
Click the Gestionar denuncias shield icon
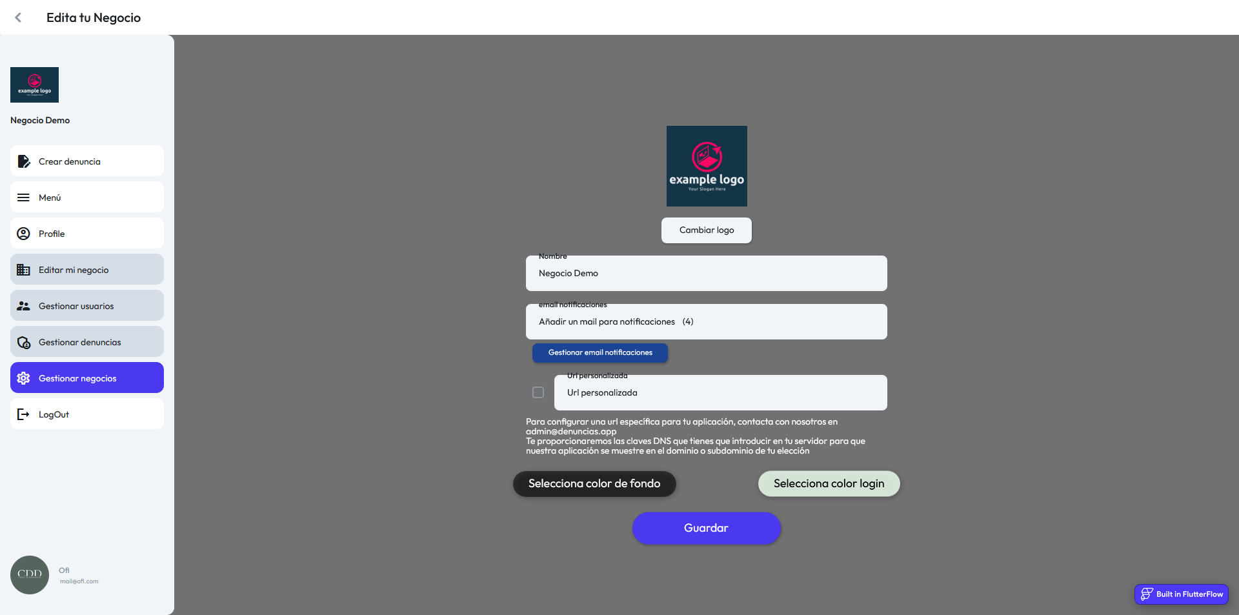(x=23, y=343)
